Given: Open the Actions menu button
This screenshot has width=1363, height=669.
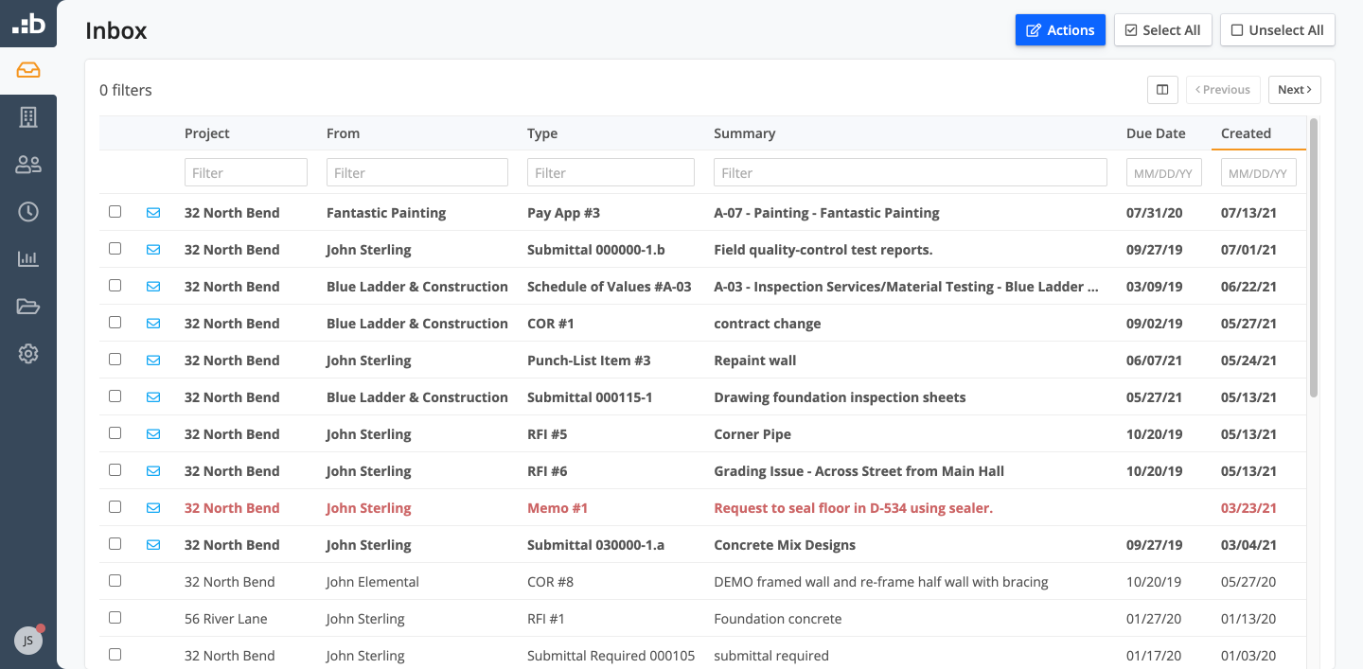Looking at the screenshot, I should pos(1060,29).
